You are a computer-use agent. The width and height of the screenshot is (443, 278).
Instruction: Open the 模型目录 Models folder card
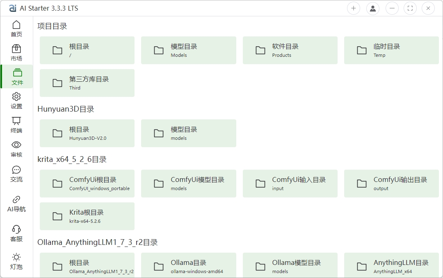coord(188,50)
